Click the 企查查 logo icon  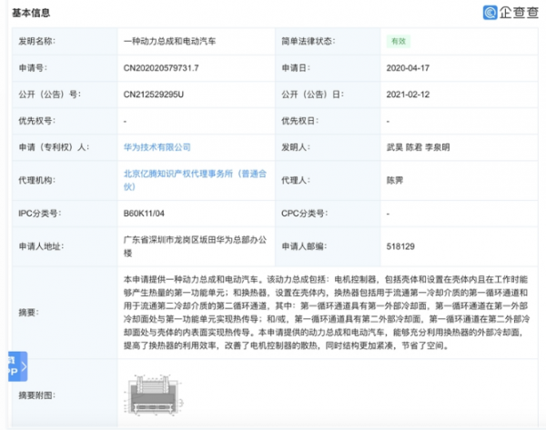coord(490,13)
